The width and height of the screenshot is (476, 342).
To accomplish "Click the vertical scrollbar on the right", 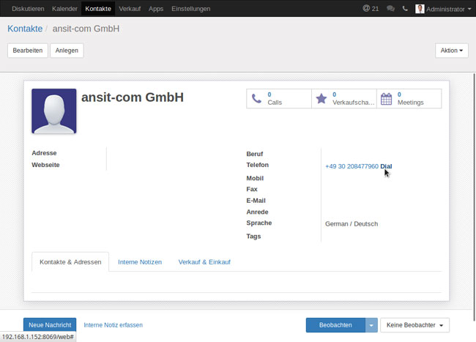I will [474, 197].
